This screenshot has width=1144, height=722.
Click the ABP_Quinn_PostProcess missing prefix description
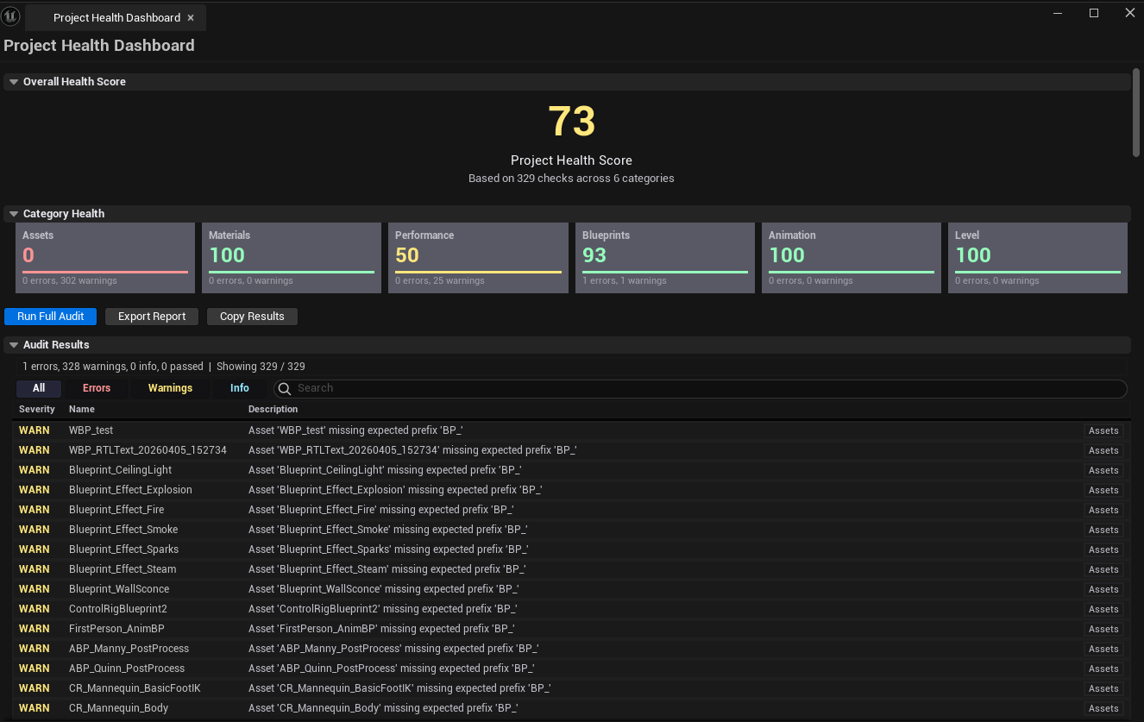tap(392, 669)
